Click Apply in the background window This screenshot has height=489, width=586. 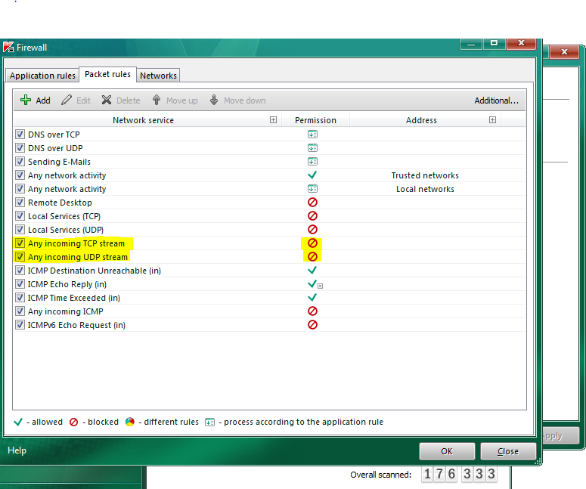[x=559, y=435]
